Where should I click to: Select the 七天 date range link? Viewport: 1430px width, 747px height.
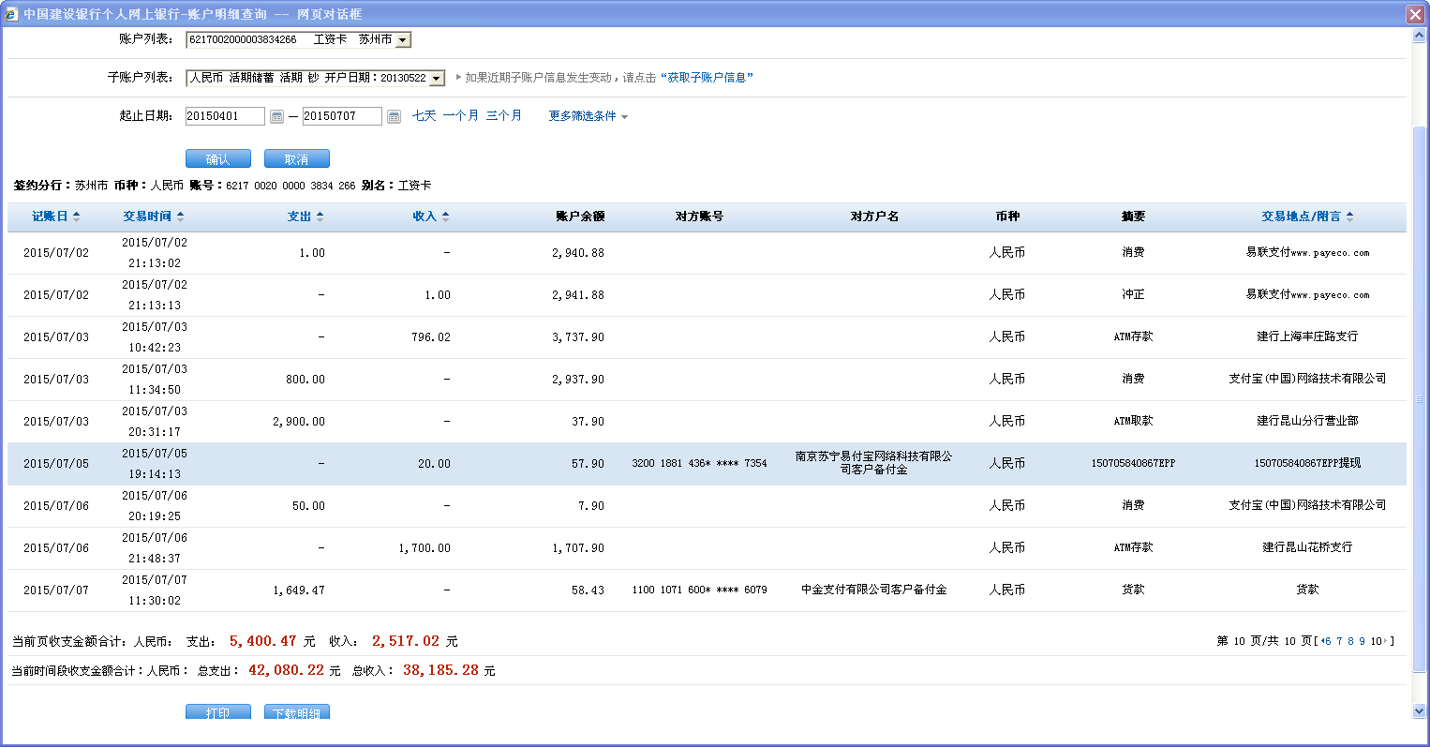(425, 115)
